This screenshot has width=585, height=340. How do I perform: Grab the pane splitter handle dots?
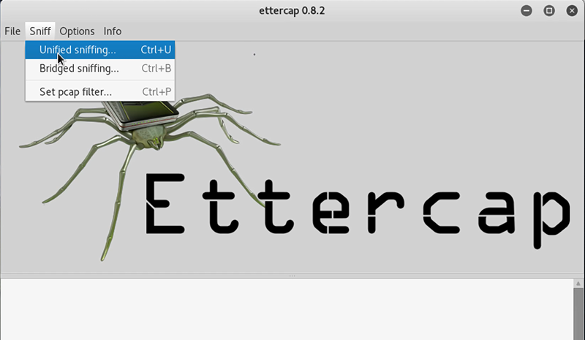pyautogui.click(x=292, y=276)
